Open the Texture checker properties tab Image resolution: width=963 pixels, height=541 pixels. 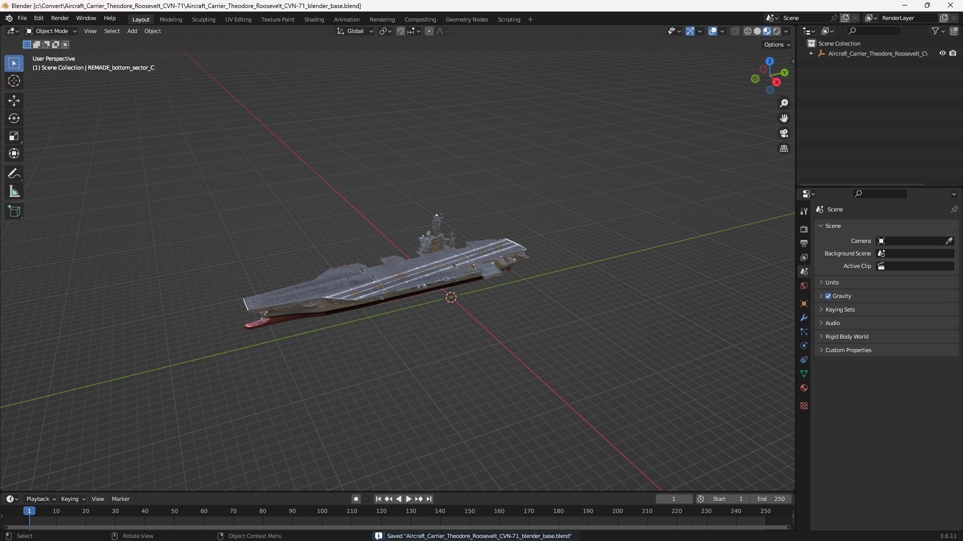point(804,406)
